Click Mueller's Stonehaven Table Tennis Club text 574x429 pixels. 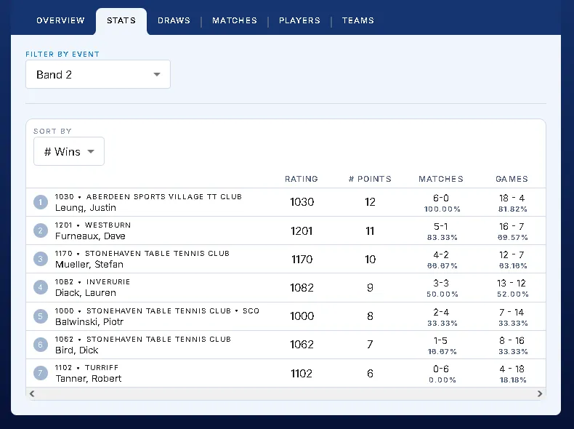(157, 254)
